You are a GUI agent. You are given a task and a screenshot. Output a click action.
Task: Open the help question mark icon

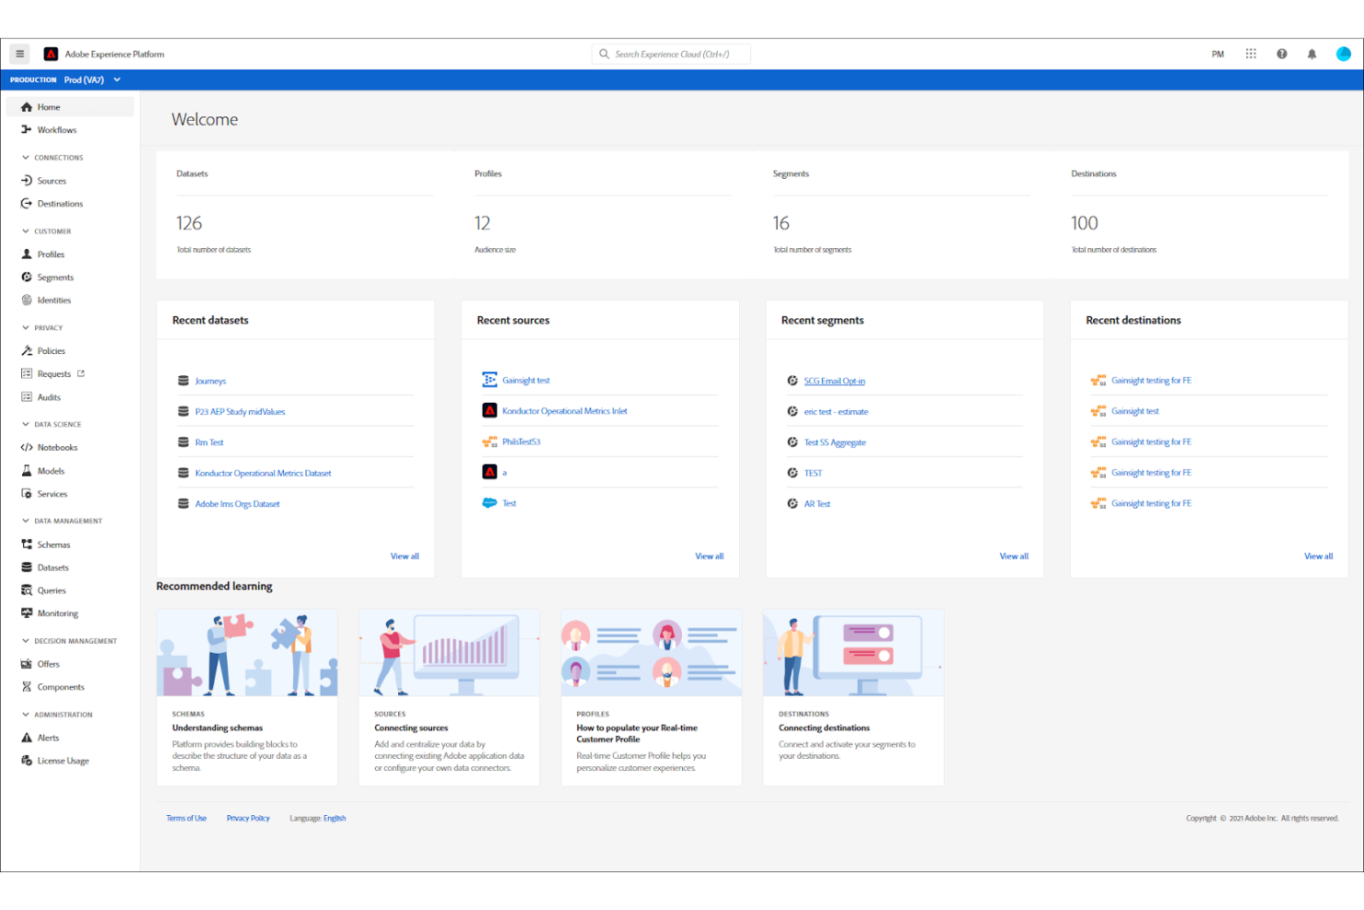pos(1281,53)
